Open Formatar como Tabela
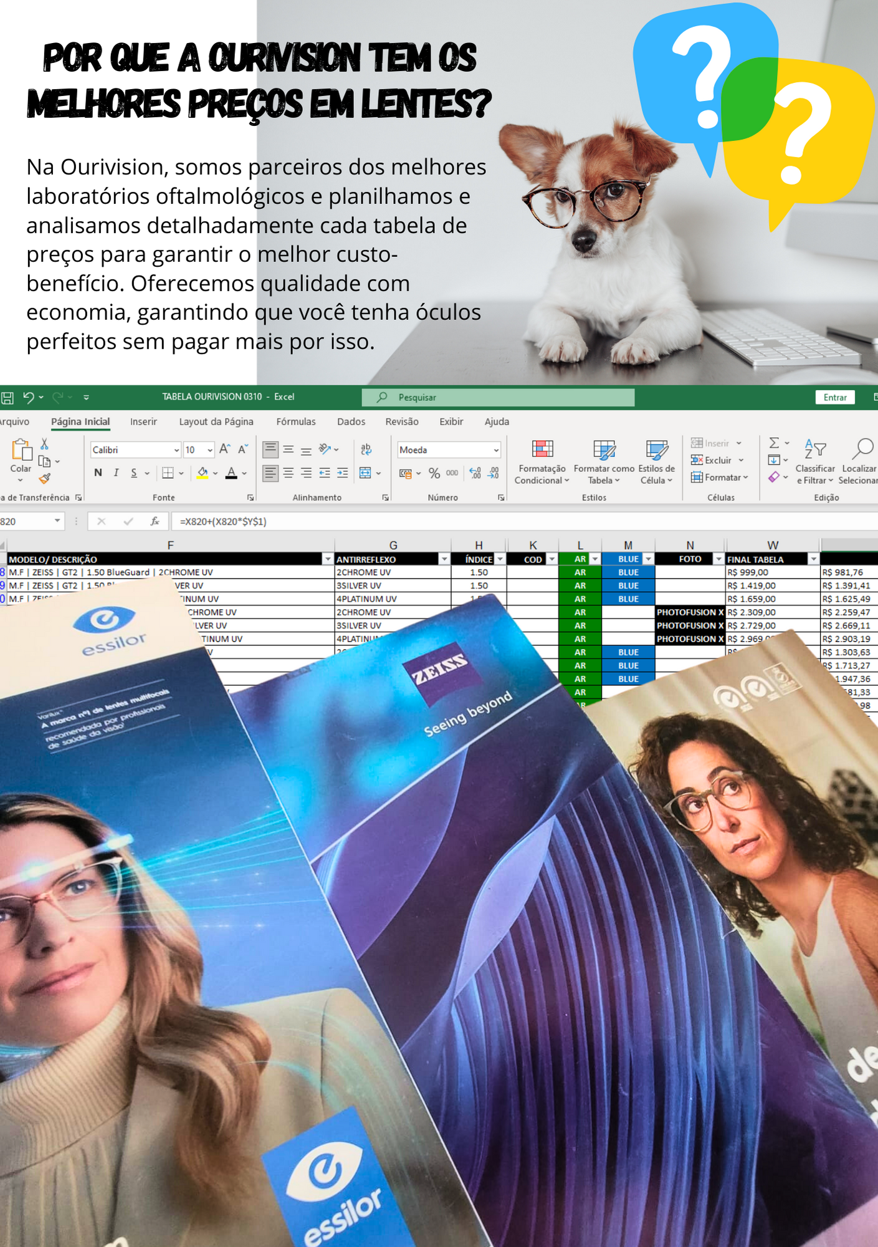 coord(604,461)
